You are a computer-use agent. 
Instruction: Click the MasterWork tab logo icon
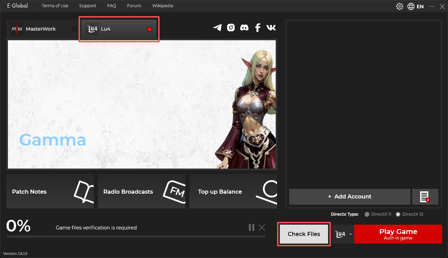(17, 29)
